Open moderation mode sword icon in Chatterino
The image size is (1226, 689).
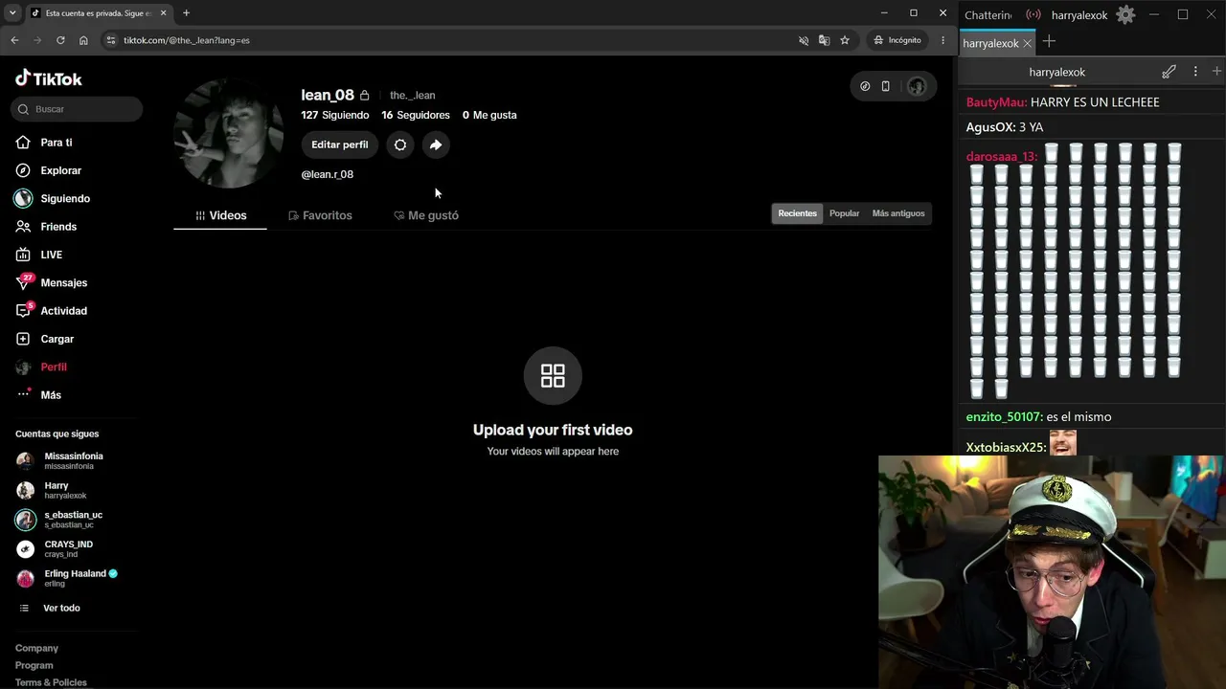[x=1169, y=72]
